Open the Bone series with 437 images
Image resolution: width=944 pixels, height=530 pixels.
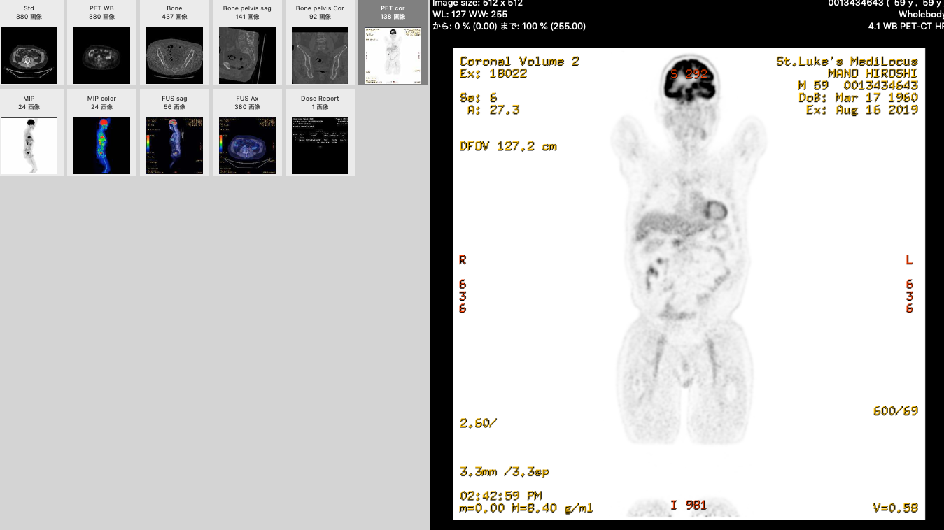click(x=174, y=55)
